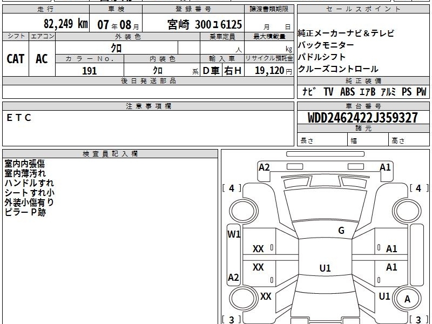Select inspector note 外装小傷有り
Image resolution: width=432 pixels, height=324 pixels.
pos(29,202)
